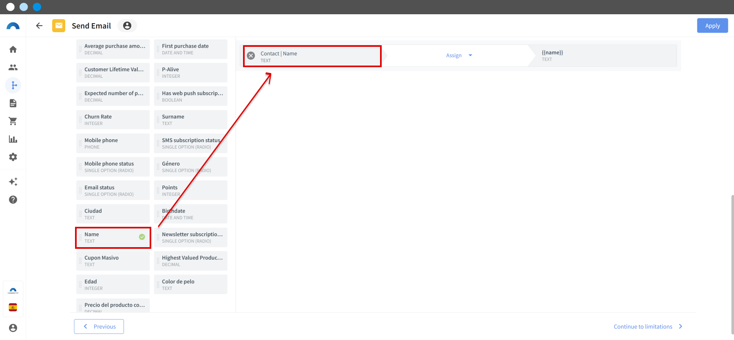Viewport: 734px width, 340px height.
Task: Select the Name text field
Action: click(x=113, y=237)
